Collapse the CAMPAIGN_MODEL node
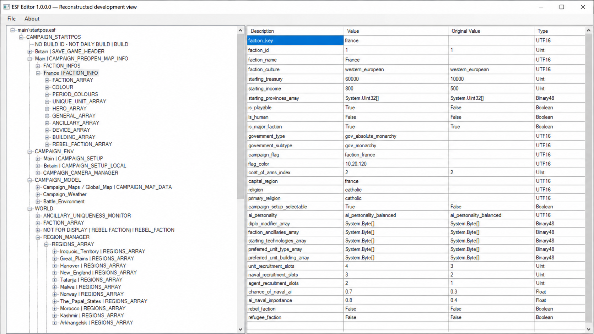The height and width of the screenshot is (334, 594). (30, 180)
